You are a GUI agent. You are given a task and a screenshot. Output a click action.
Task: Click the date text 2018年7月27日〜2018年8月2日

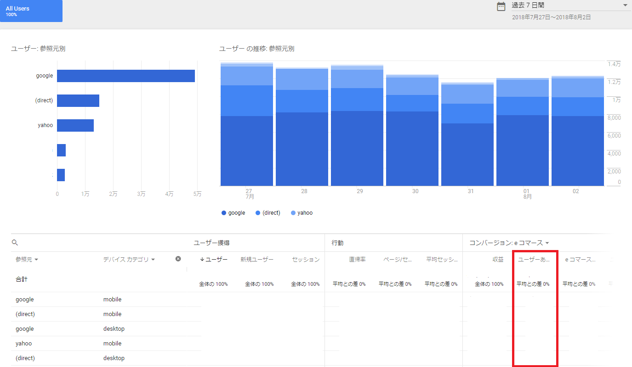coord(552,17)
